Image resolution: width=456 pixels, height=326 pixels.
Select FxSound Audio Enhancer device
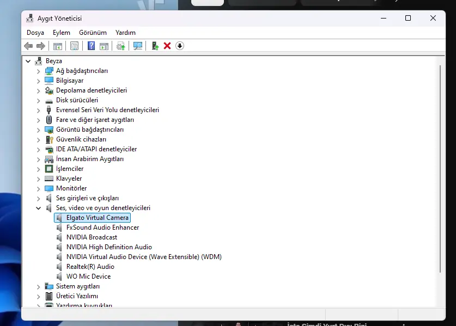pyautogui.click(x=102, y=227)
